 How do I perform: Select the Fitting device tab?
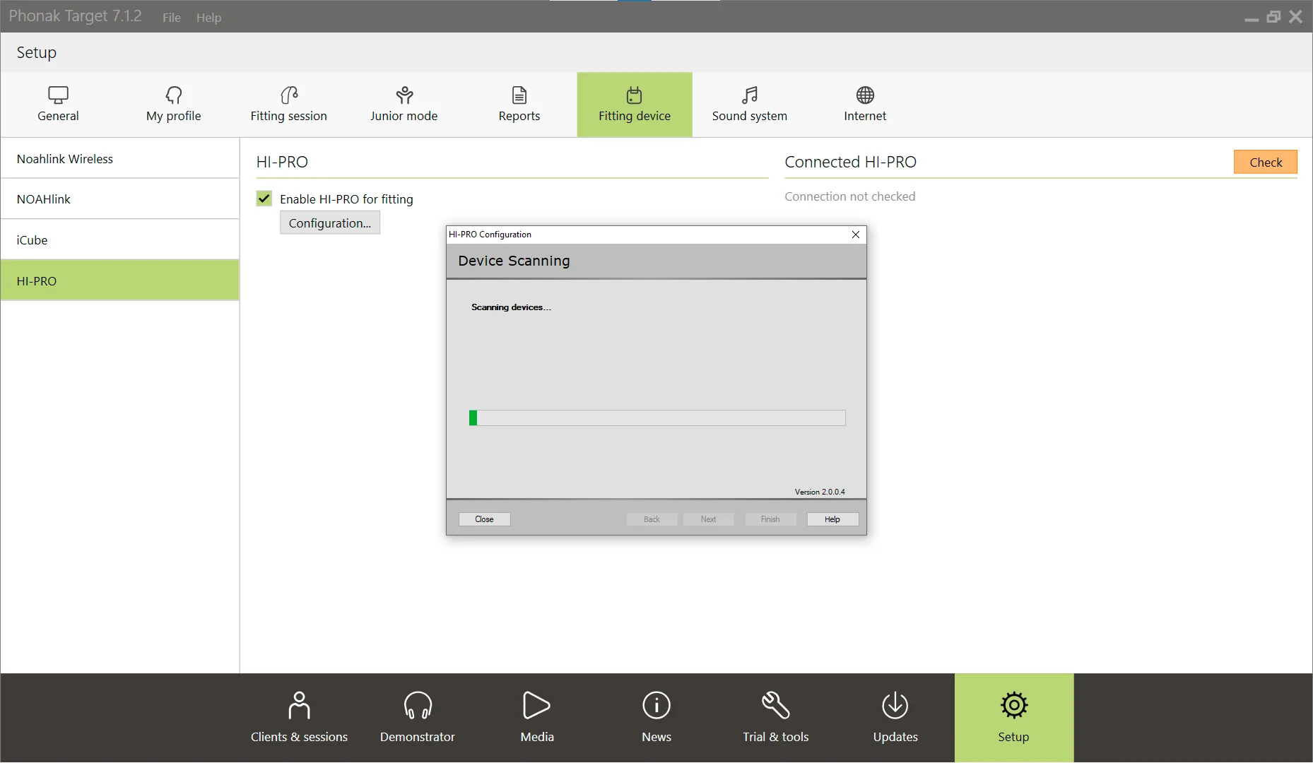(x=635, y=105)
